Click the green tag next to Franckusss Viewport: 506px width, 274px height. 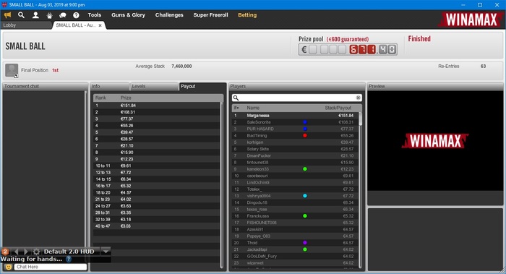[305, 216]
